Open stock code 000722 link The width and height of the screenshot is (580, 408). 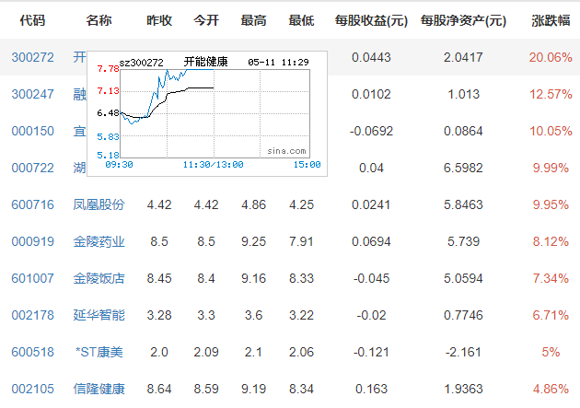32,168
